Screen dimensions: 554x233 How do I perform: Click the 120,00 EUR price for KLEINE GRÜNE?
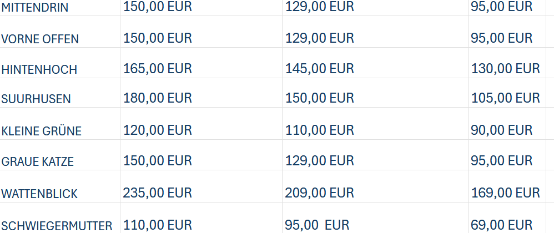tap(157, 130)
